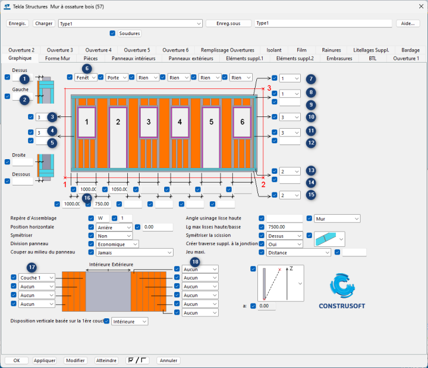
Task: Click the Tekla Structures title bar icon
Action: pos(6,6)
